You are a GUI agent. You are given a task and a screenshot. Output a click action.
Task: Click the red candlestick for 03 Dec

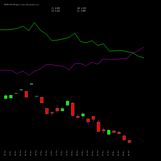point(124,138)
